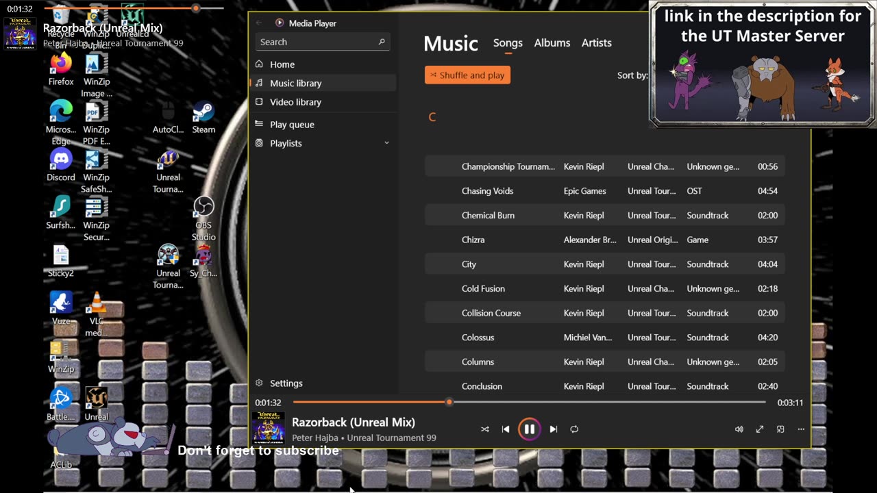Click the Razorback album art thumbnail in player bar
The image size is (877, 493).
pos(269,429)
